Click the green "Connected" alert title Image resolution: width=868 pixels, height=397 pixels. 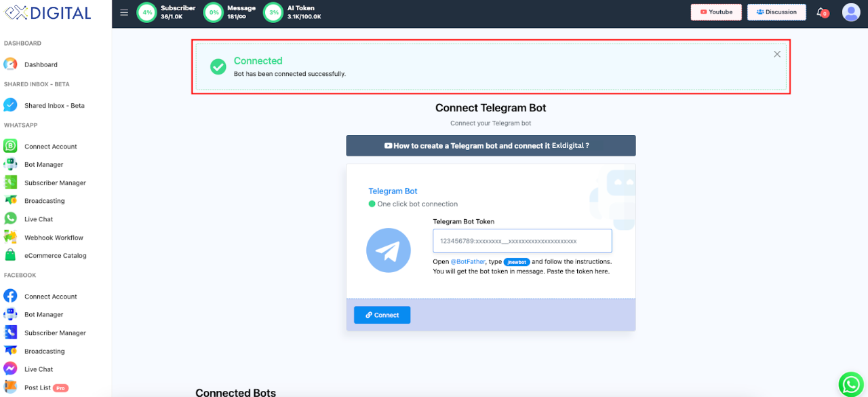click(258, 60)
